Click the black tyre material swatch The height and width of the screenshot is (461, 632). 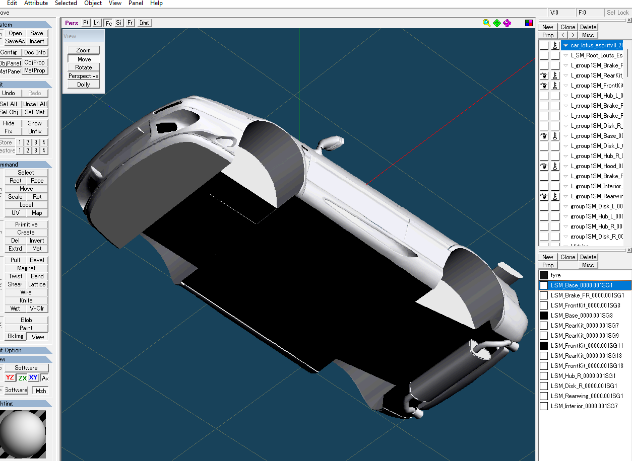coord(544,275)
